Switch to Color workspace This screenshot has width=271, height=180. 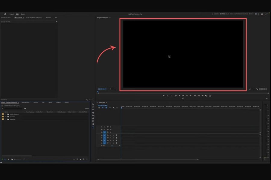(227, 14)
